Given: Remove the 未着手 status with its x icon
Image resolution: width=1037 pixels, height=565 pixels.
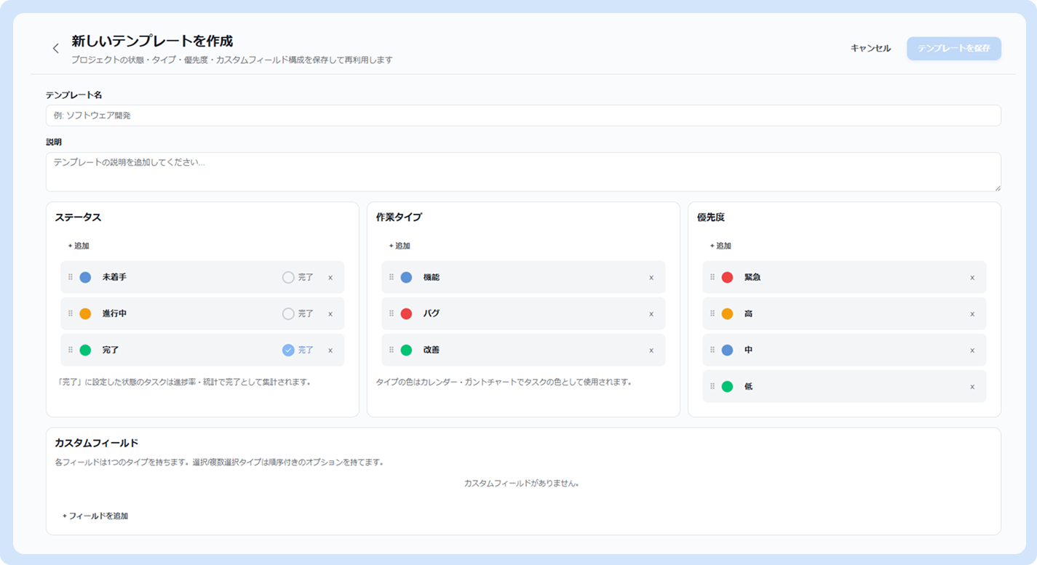Looking at the screenshot, I should pos(330,277).
